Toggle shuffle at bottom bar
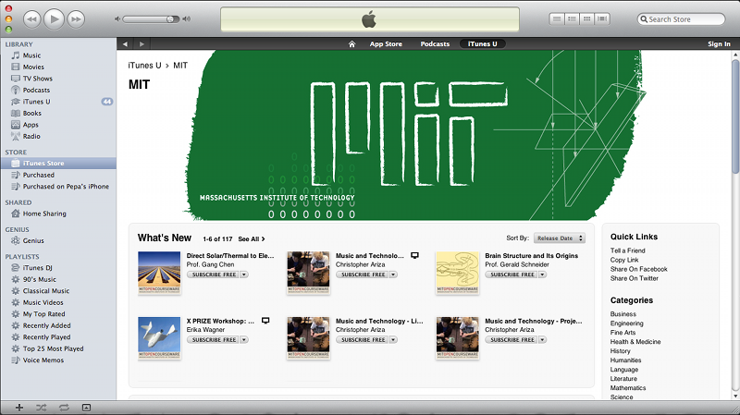The width and height of the screenshot is (740, 415). click(41, 408)
